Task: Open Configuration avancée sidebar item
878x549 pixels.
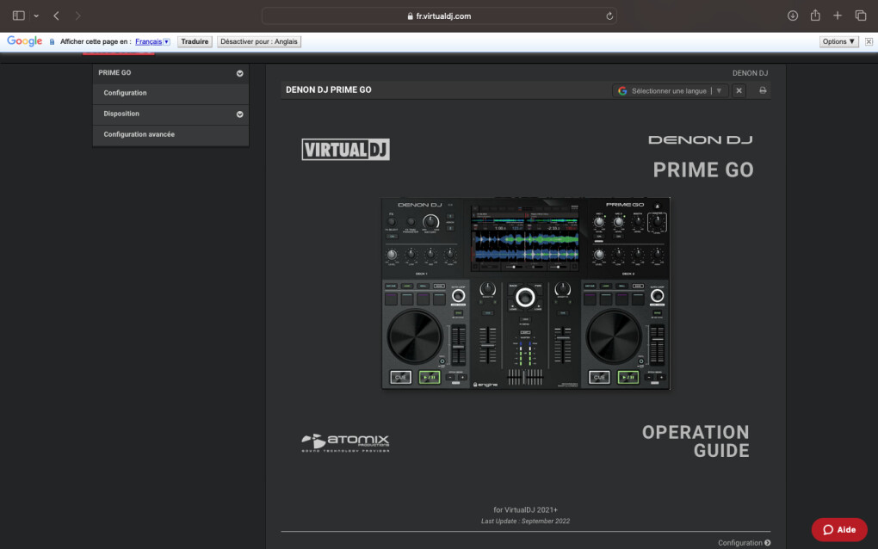Action: pyautogui.click(x=170, y=135)
